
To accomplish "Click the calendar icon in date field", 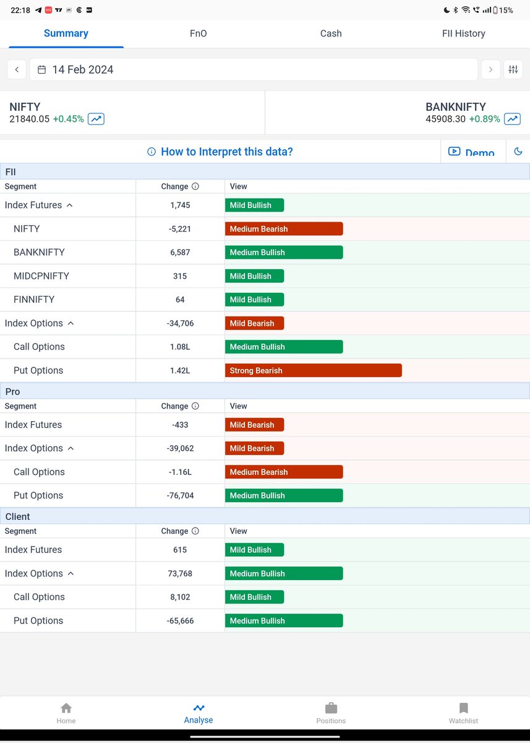I will click(x=41, y=69).
